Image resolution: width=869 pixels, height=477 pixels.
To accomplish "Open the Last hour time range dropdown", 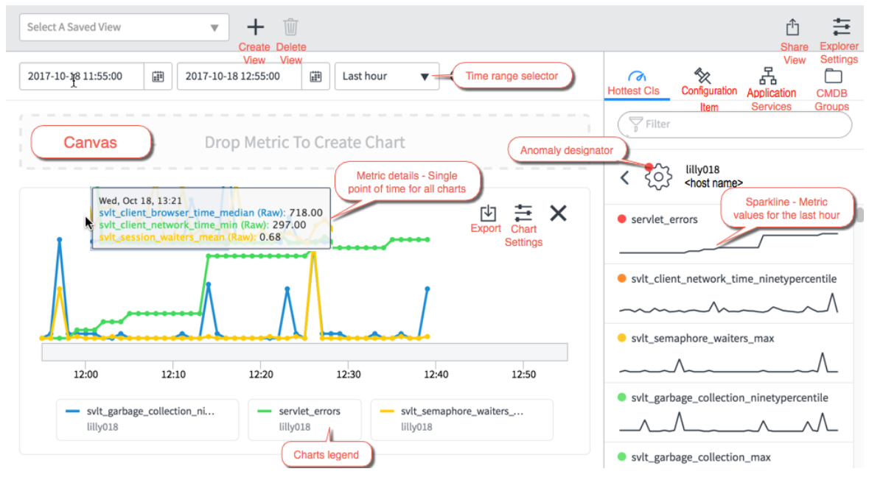I will [387, 77].
